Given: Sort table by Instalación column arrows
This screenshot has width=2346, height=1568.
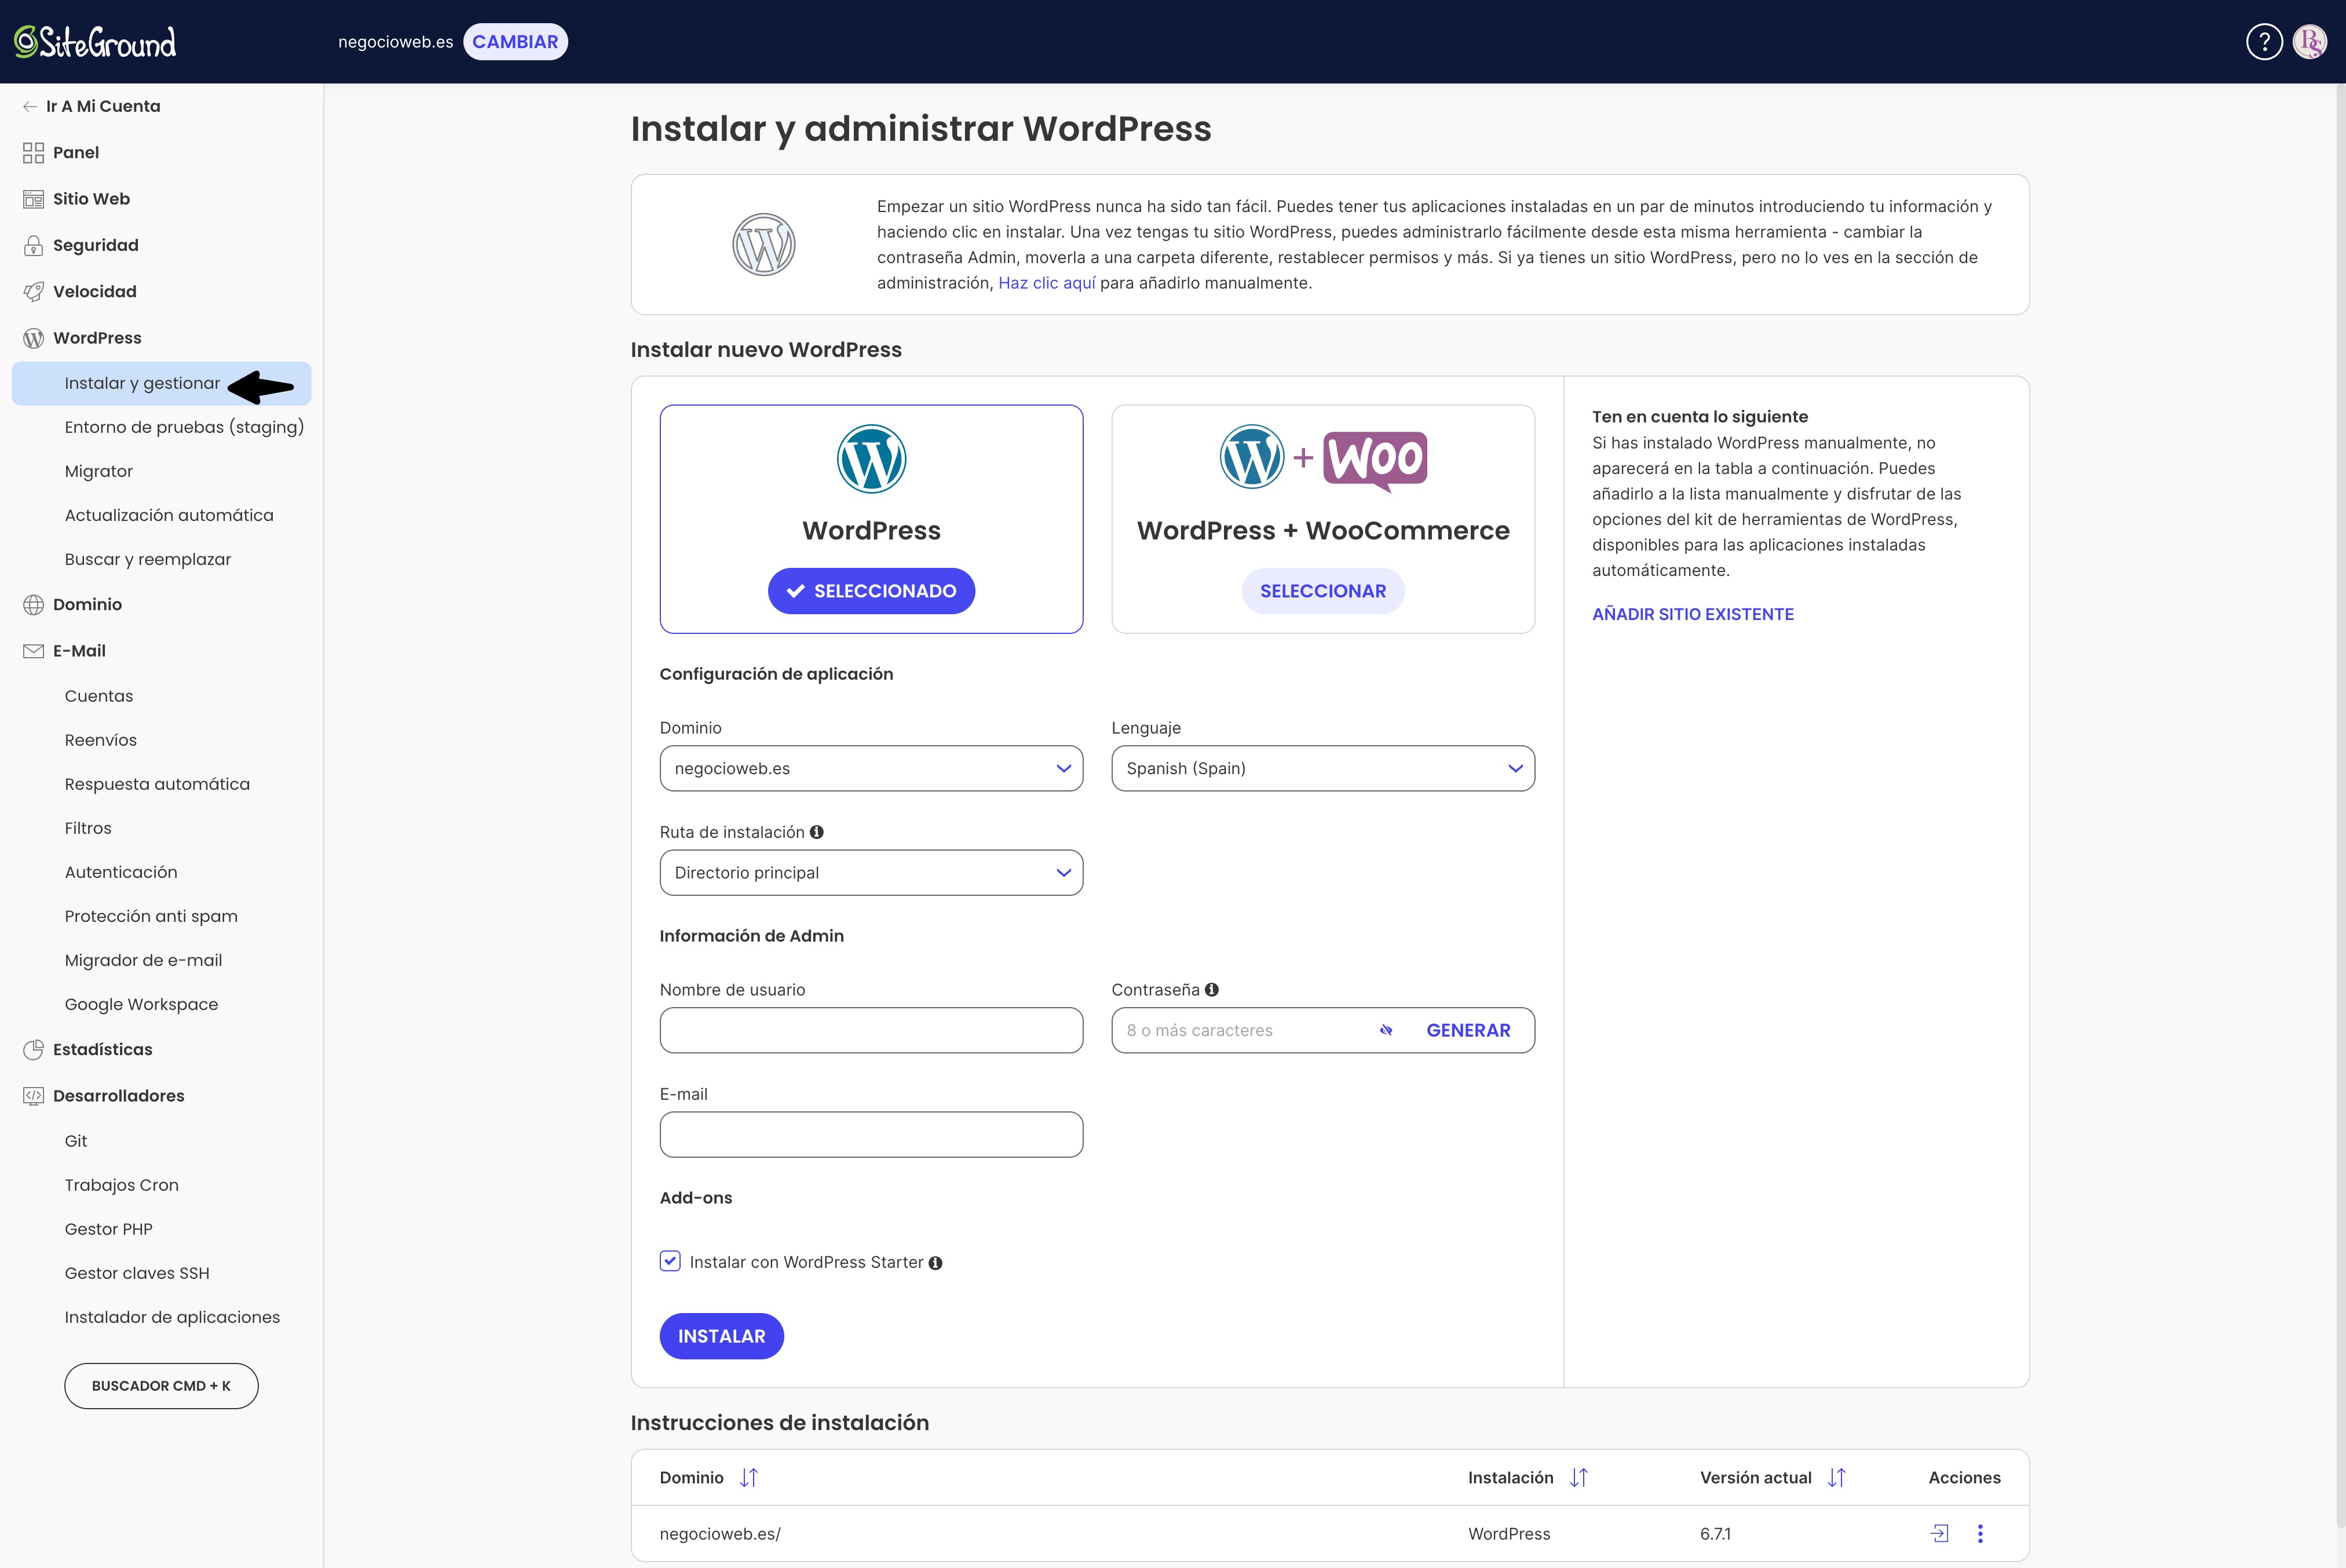Looking at the screenshot, I should pyautogui.click(x=1579, y=1478).
